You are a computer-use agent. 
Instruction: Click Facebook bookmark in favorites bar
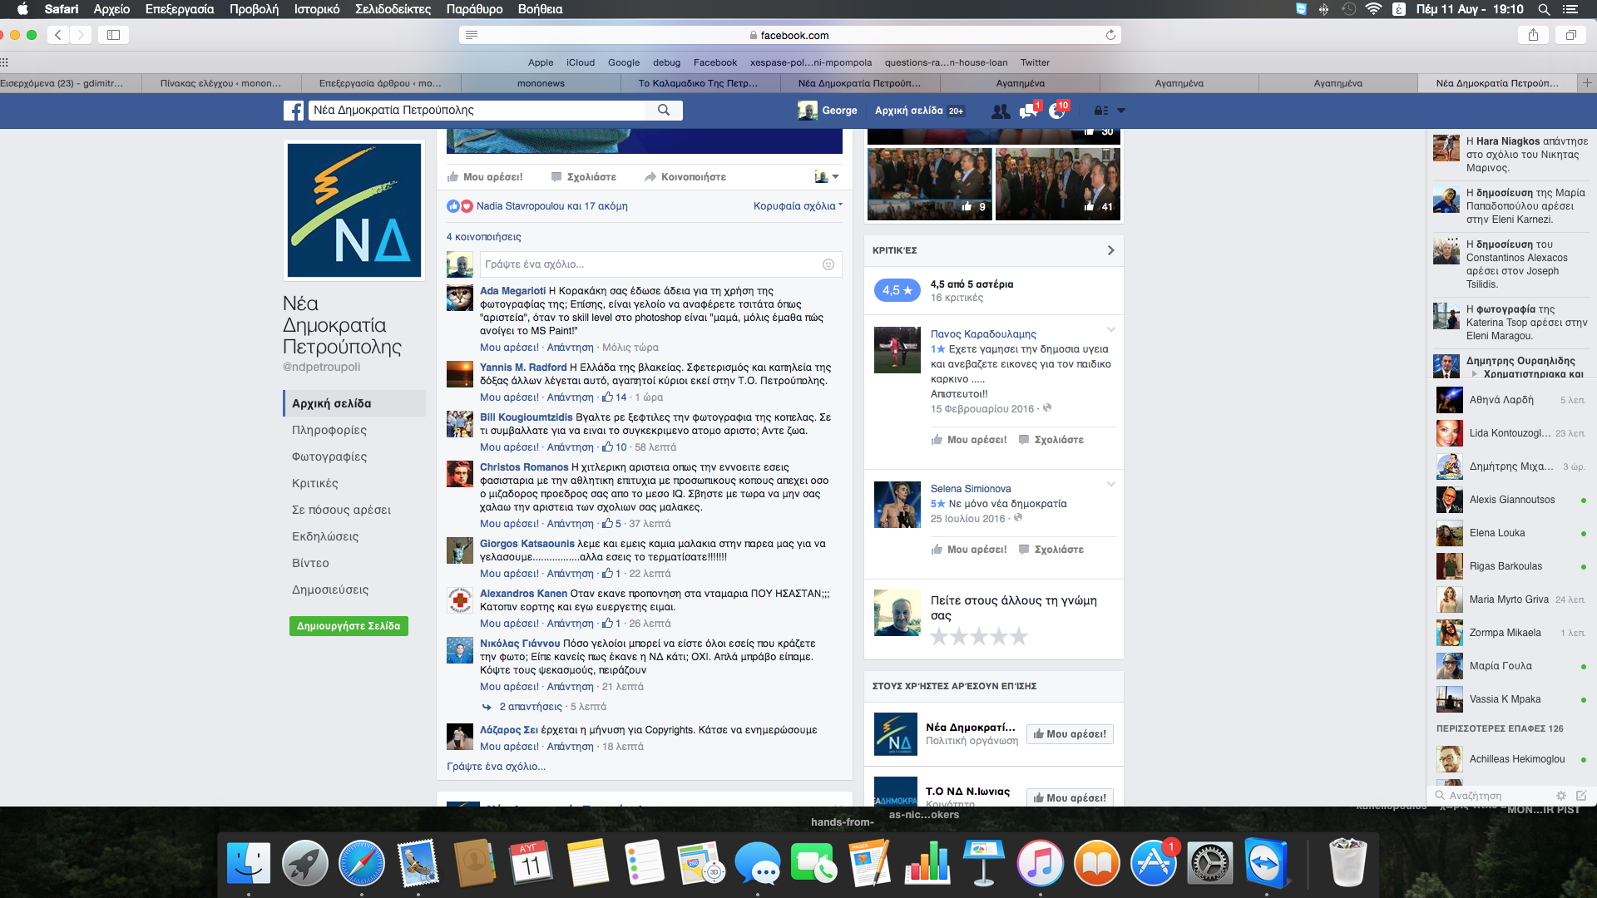715,62
